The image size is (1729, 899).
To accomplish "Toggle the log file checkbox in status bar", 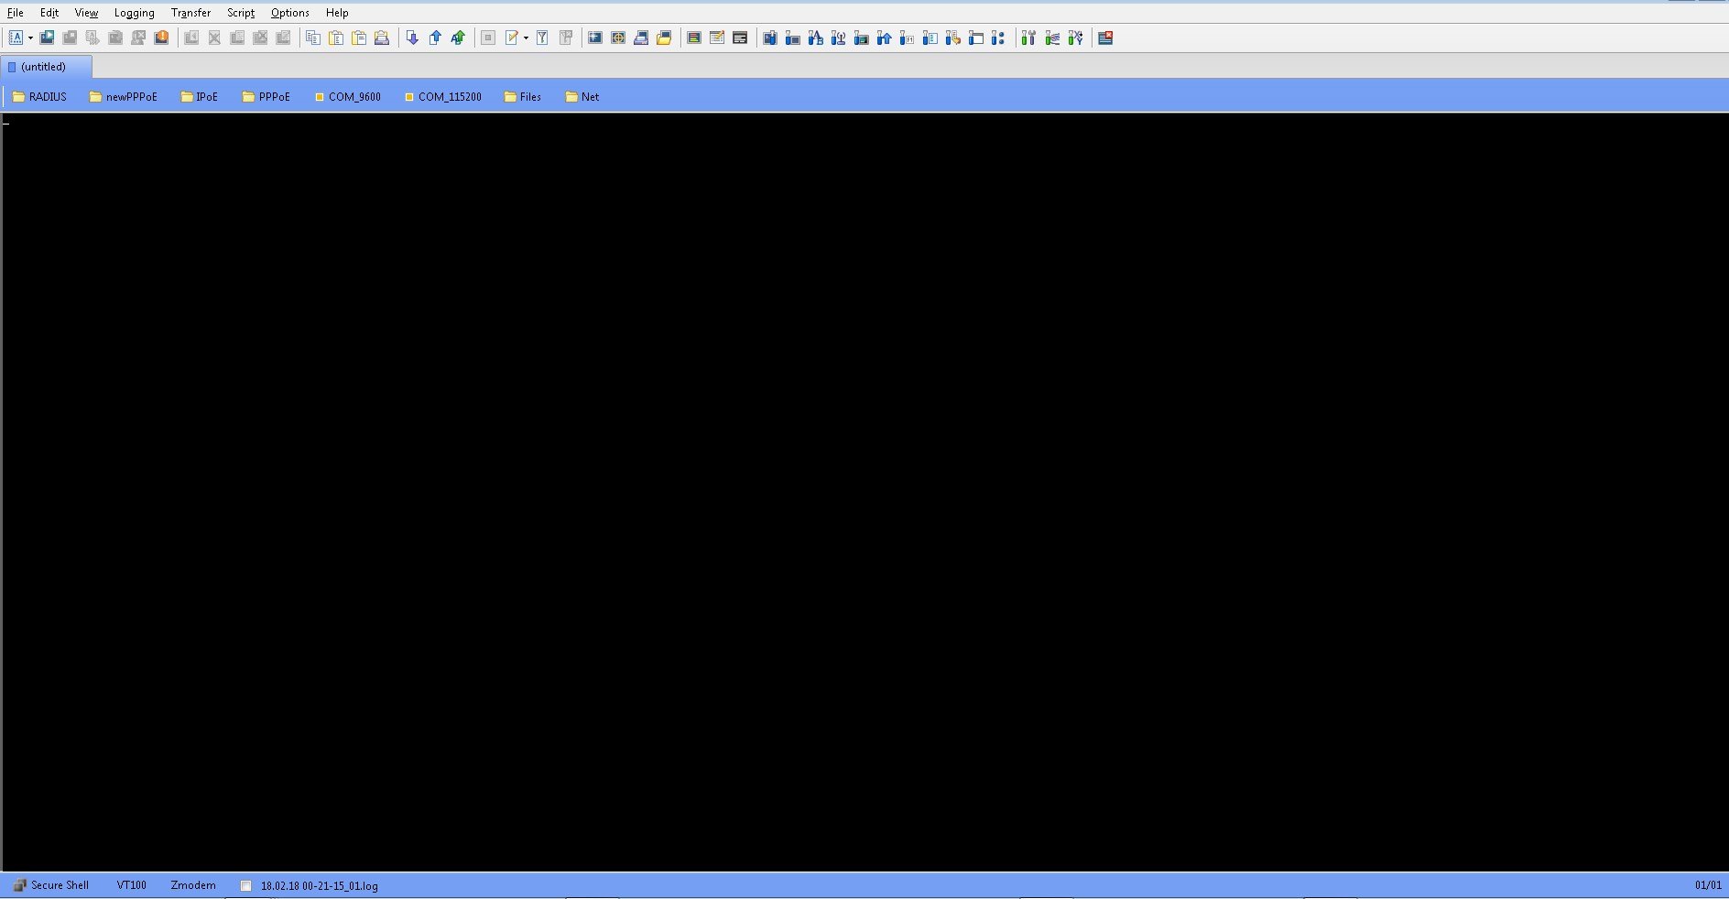I will tap(245, 885).
